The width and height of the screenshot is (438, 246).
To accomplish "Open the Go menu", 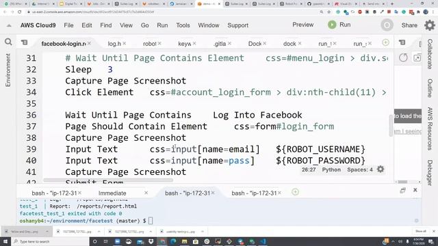I will 144,25.
